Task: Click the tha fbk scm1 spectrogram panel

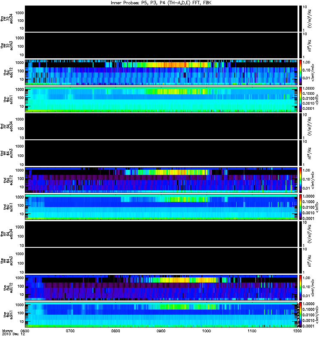Action: pyautogui.click(x=161, y=99)
